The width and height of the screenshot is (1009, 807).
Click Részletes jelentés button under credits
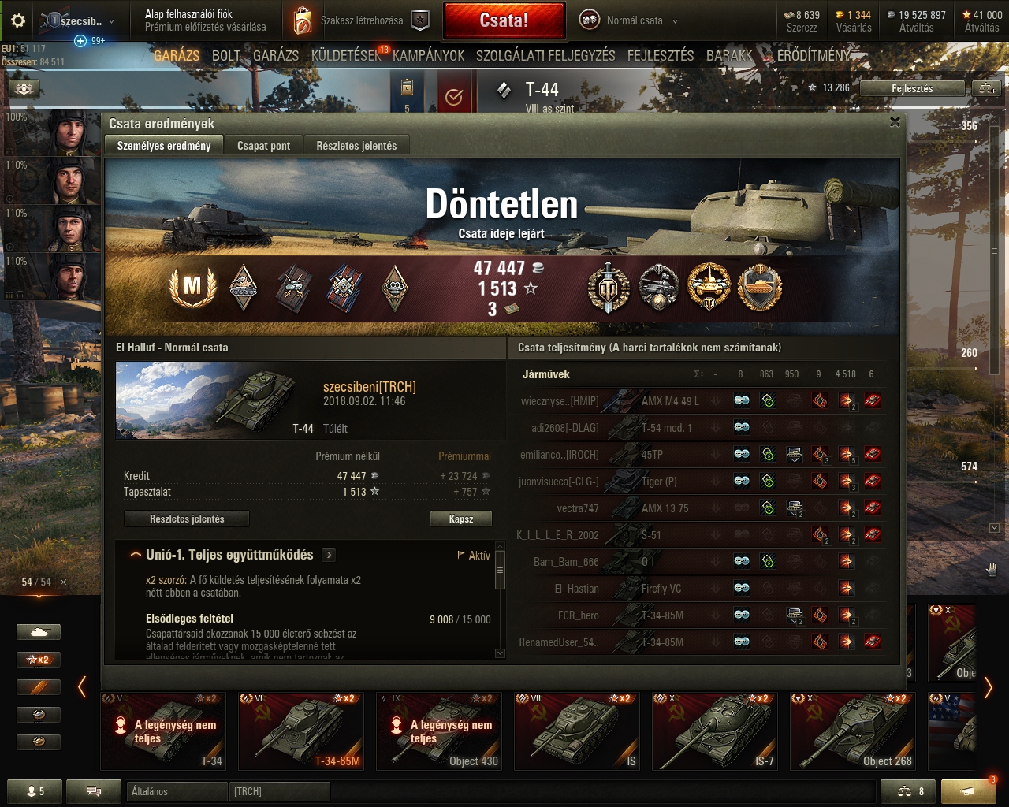pos(187,519)
